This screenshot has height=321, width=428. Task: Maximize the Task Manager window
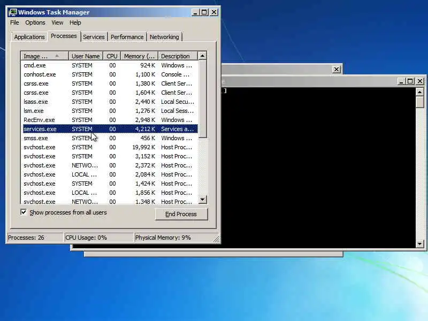pyautogui.click(x=204, y=12)
